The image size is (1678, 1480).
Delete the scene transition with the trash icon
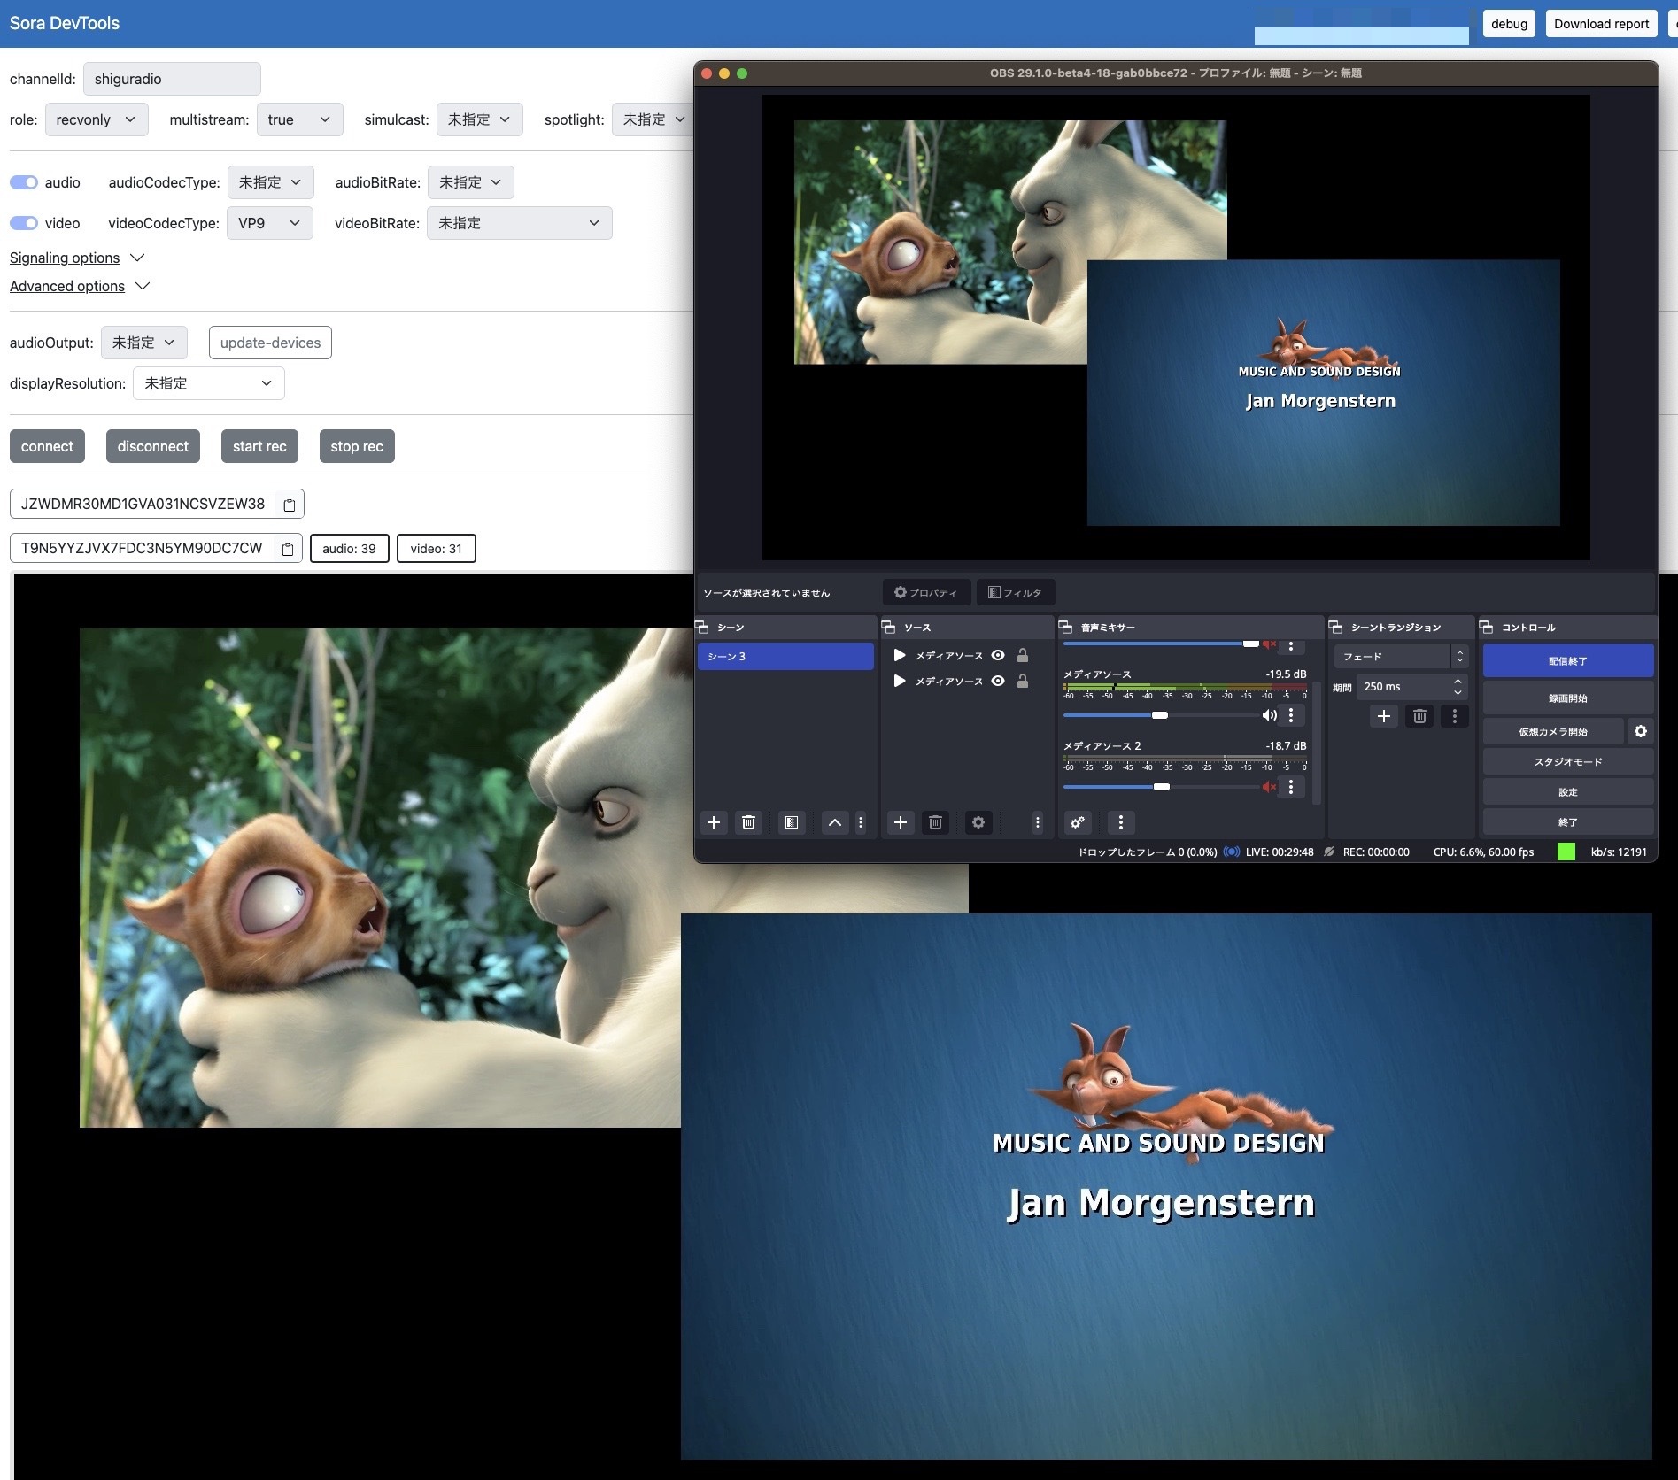click(1419, 716)
